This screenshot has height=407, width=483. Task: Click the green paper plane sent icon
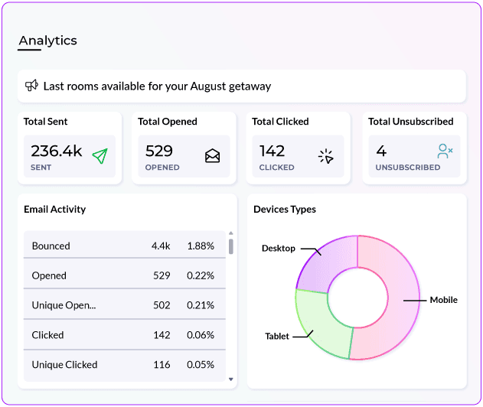(x=100, y=156)
